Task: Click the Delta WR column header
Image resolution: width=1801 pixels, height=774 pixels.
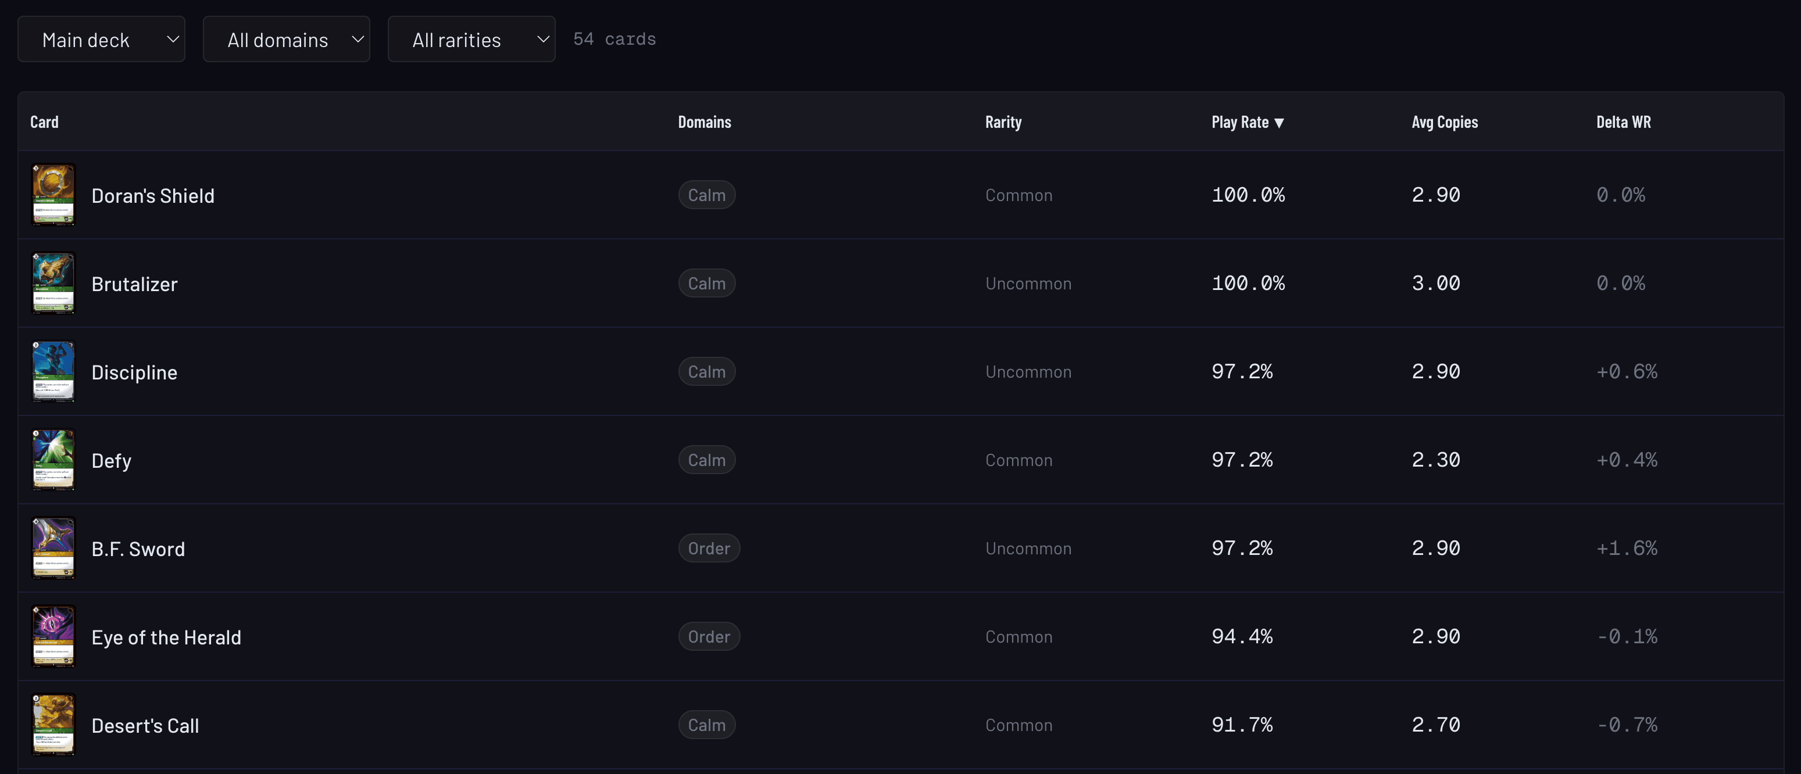Action: pos(1624,121)
